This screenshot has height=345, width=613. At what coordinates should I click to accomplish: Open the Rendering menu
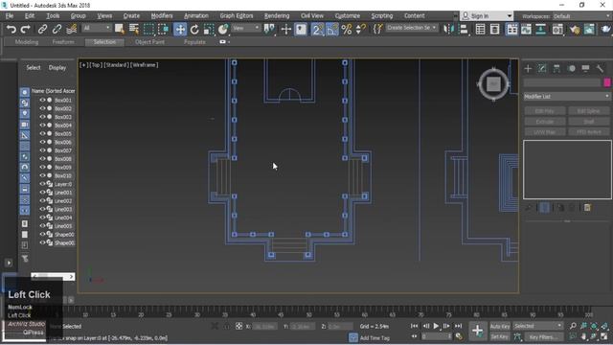[277, 15]
